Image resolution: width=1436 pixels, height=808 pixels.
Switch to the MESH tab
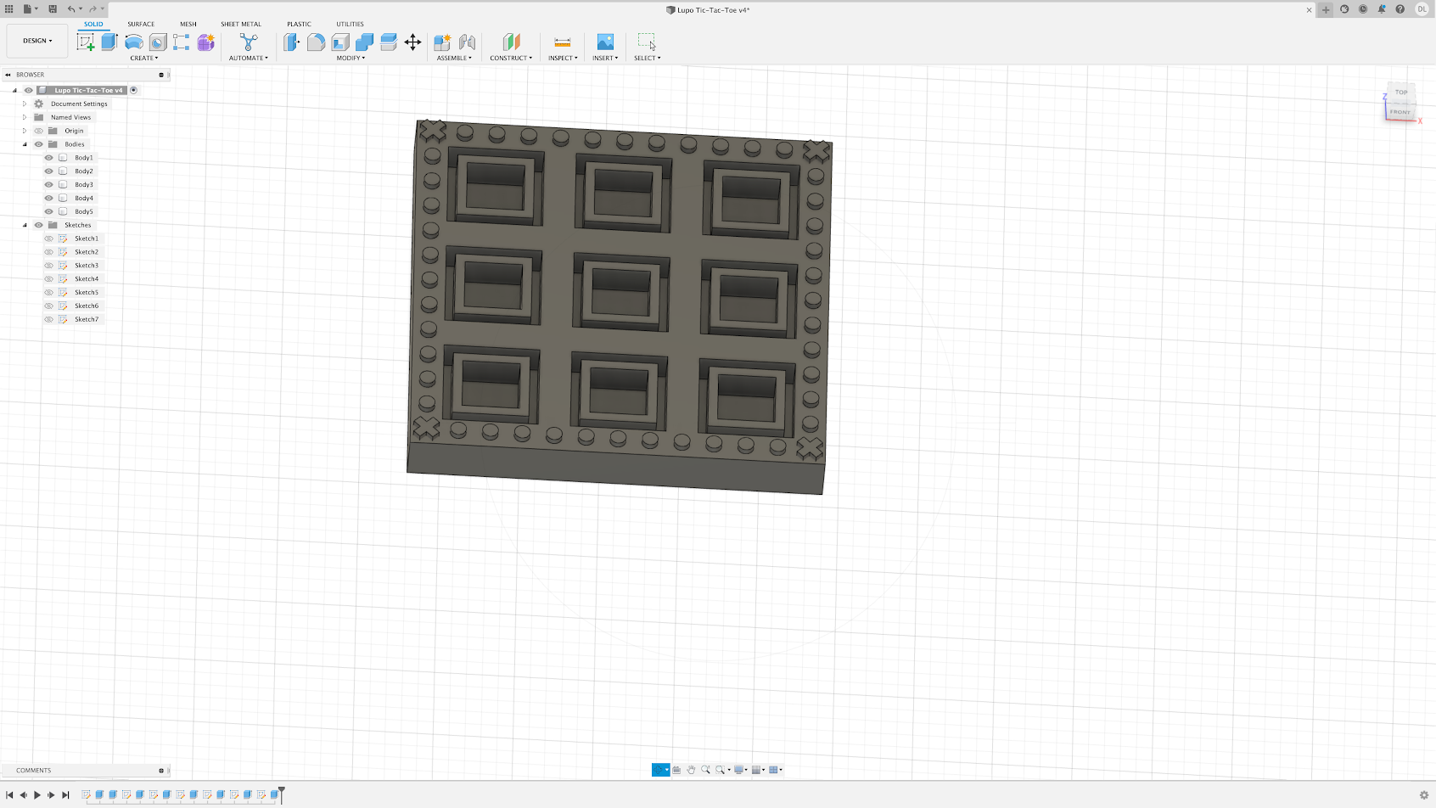point(188,24)
